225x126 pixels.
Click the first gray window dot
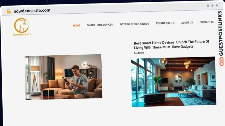(208, 6)
